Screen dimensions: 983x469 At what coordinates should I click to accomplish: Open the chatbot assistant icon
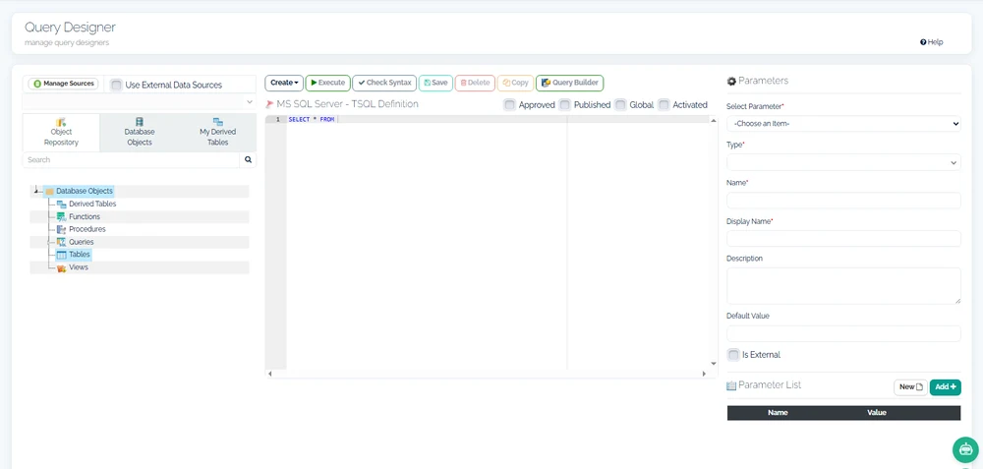(x=965, y=449)
